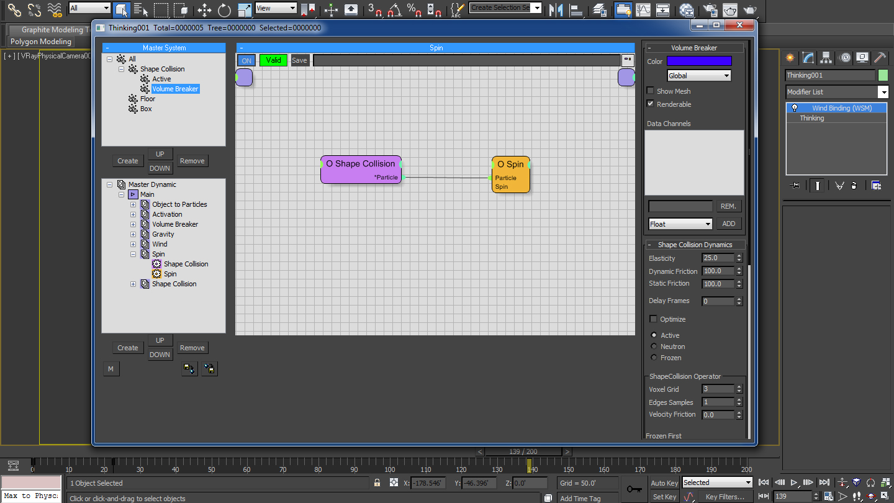The image size is (894, 503).
Task: Click the Select and Move tool
Action: point(204,9)
